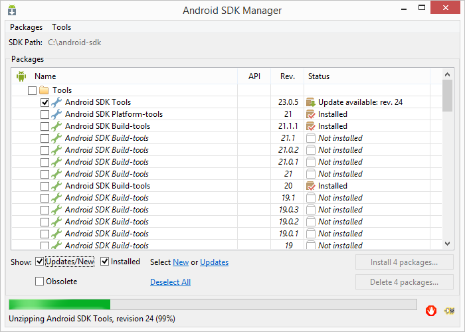Image resolution: width=465 pixels, height=332 pixels.
Task: Click the wrench icon for Android SDK Tools
Action: tap(56, 102)
